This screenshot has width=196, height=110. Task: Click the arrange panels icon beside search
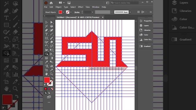pyautogui.click(x=107, y=3)
